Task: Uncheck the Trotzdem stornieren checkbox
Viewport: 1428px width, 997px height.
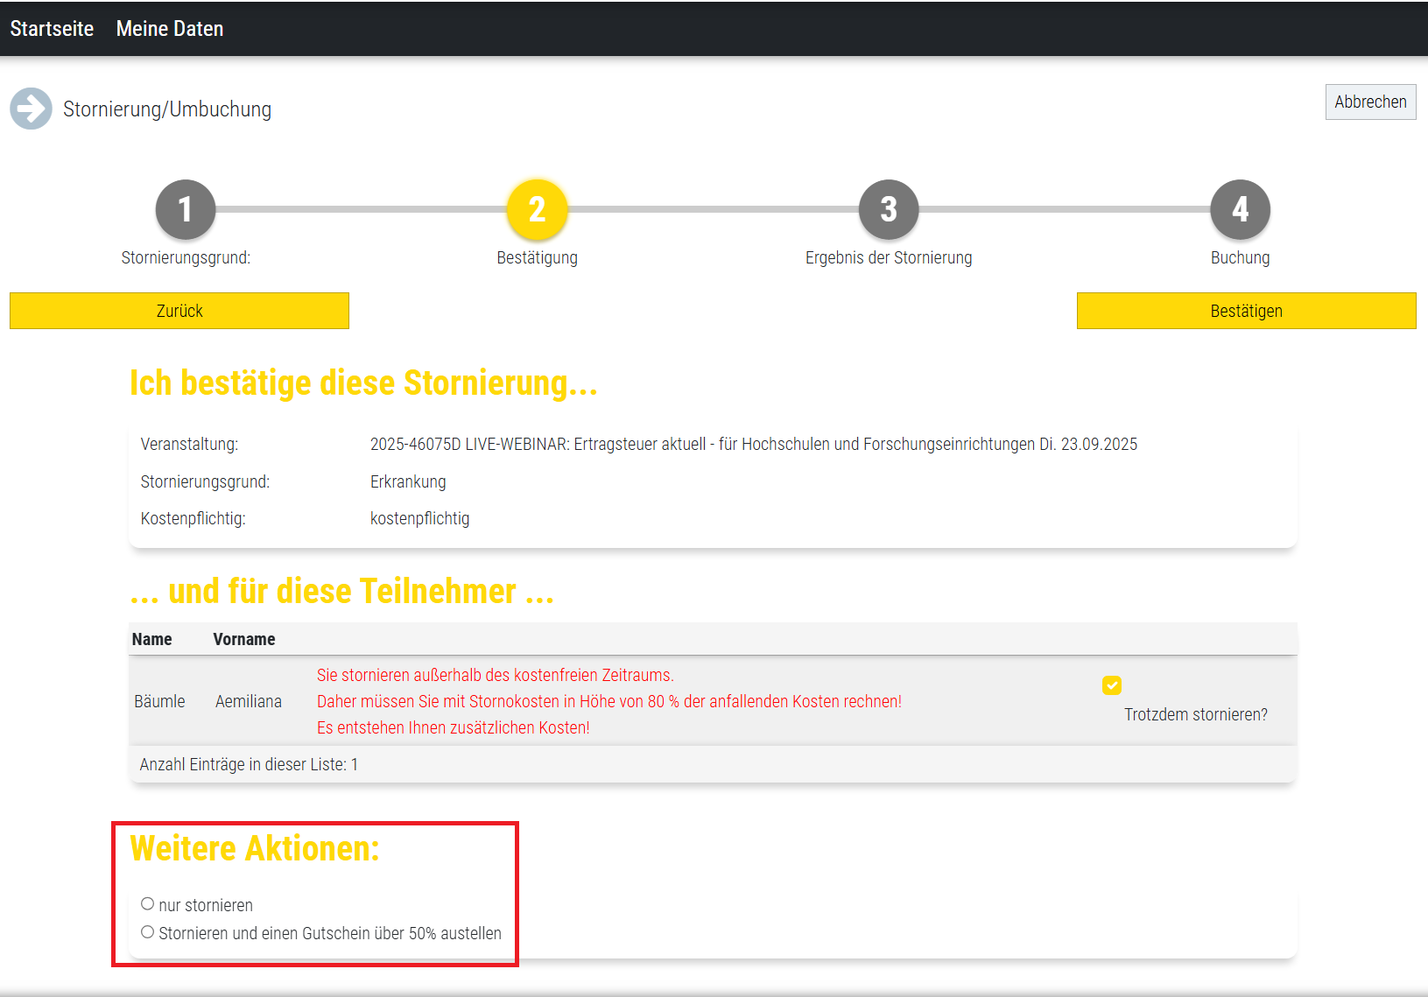Action: (x=1112, y=685)
